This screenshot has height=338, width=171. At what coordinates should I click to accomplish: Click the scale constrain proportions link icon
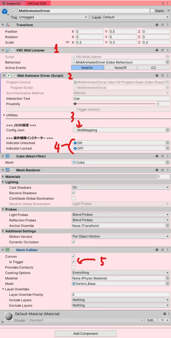point(67,42)
